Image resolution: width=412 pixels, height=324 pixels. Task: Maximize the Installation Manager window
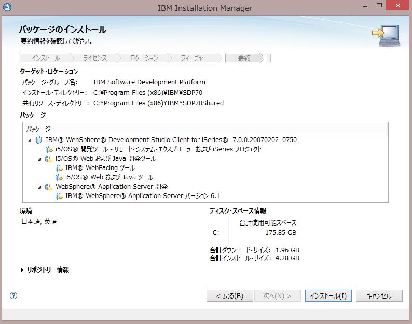coord(379,5)
